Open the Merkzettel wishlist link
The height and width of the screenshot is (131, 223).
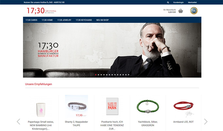tap(192, 2)
